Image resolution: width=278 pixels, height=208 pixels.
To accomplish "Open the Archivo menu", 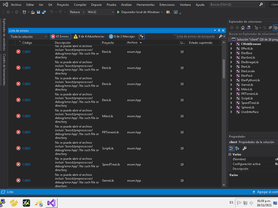I will pyautogui.click(x=16, y=5).
